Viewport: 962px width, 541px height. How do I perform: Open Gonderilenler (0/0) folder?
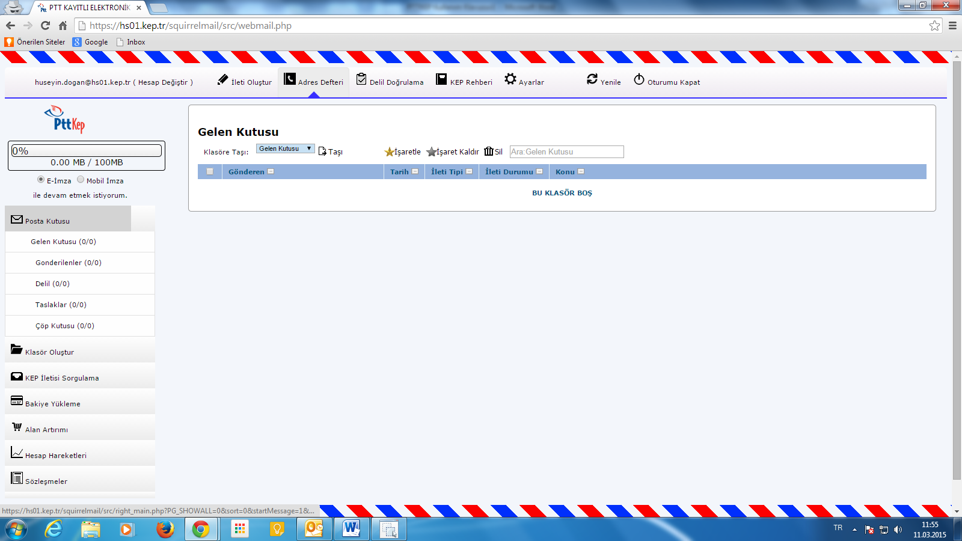[69, 263]
